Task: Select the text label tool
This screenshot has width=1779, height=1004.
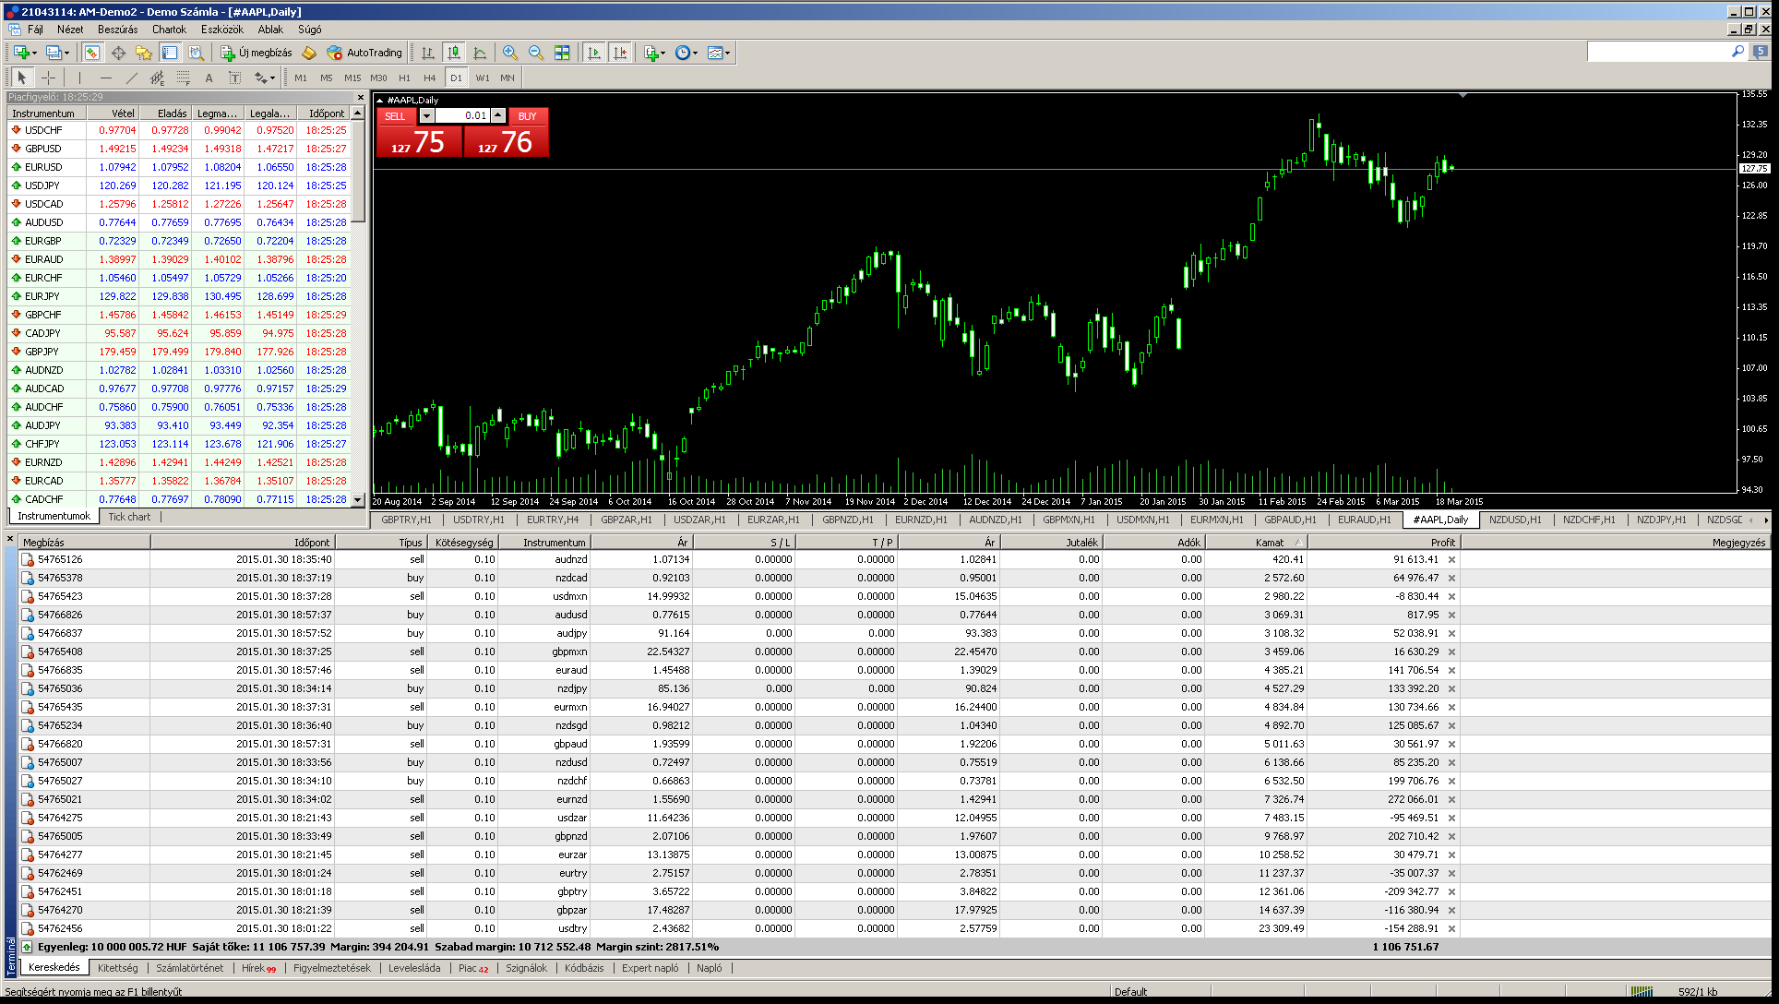Action: click(x=234, y=78)
